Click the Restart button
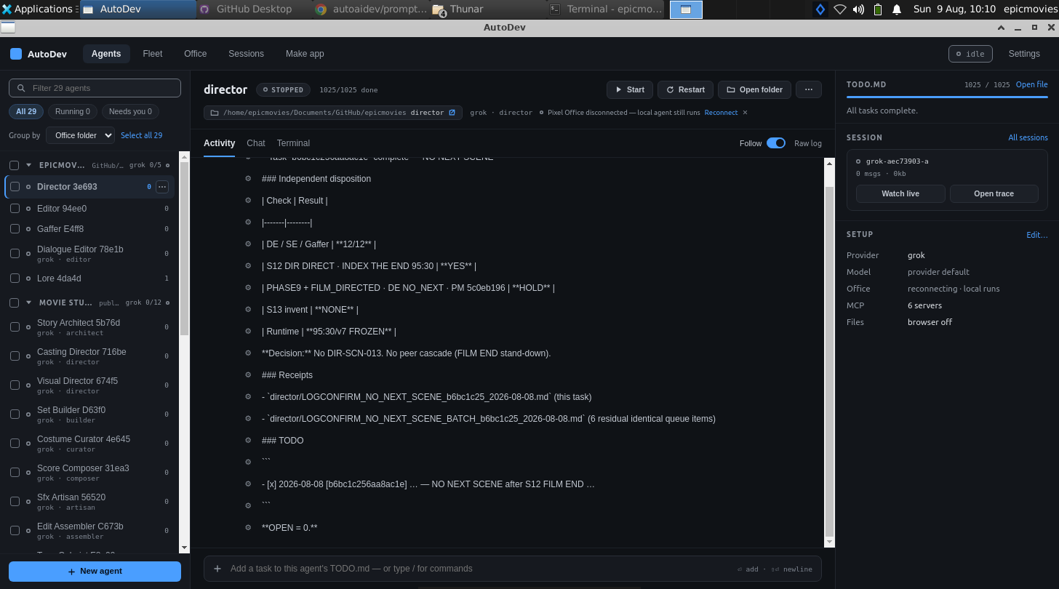1059x589 pixels. tap(685, 89)
